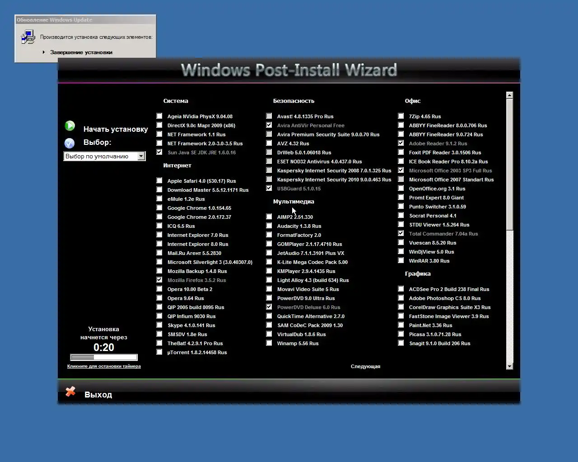Click the Следующая next page link

[365, 366]
